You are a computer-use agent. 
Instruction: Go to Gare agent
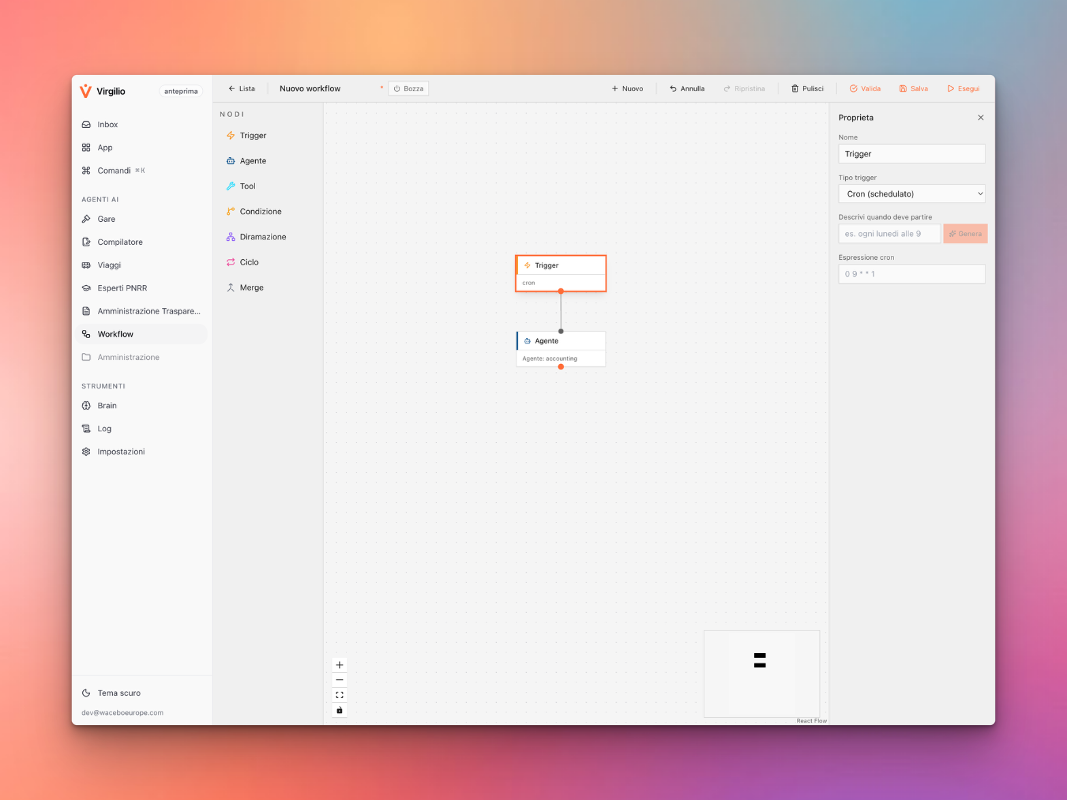pos(142,219)
